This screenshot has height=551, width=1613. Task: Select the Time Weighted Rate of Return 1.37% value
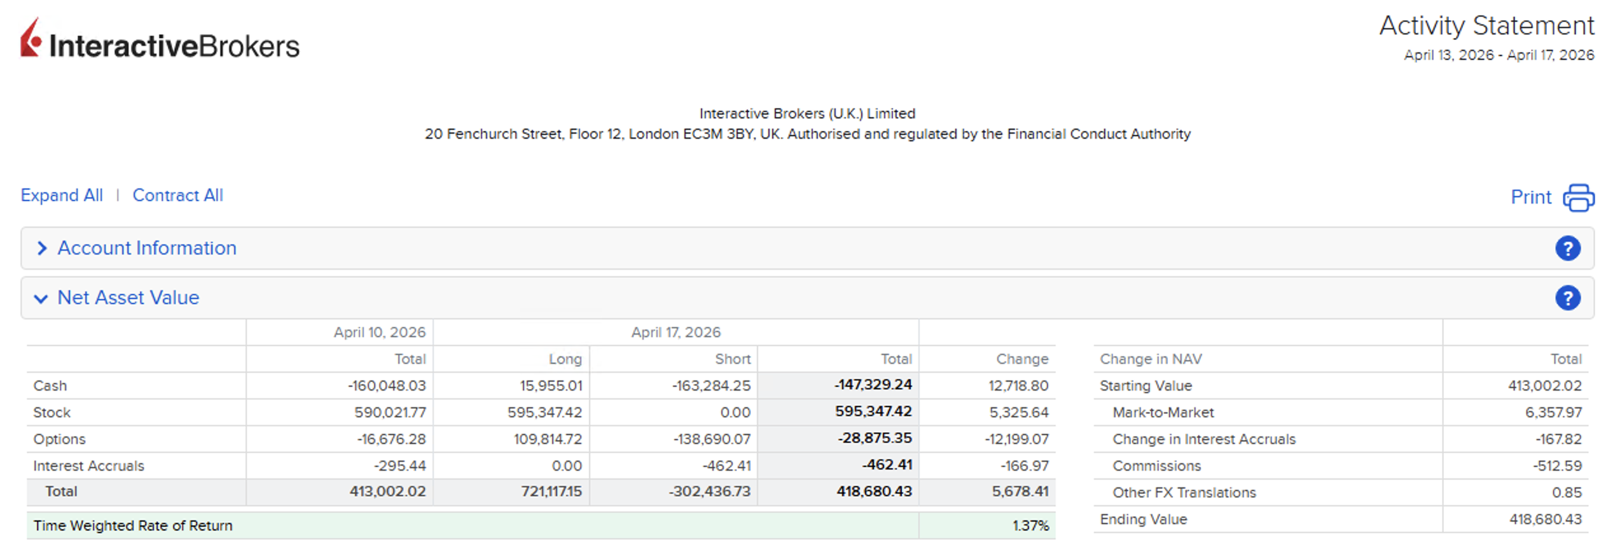click(1030, 526)
